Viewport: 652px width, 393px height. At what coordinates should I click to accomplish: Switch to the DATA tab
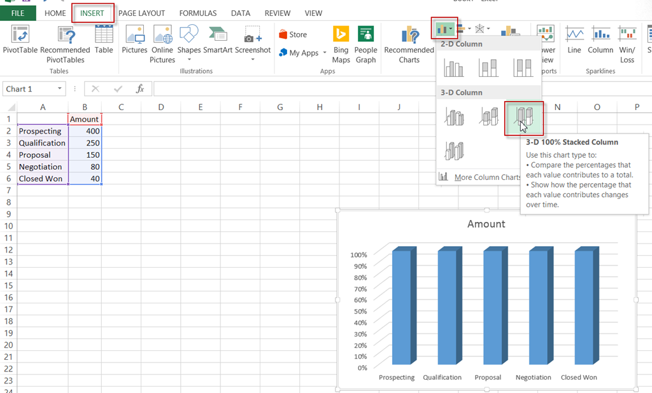(x=241, y=13)
